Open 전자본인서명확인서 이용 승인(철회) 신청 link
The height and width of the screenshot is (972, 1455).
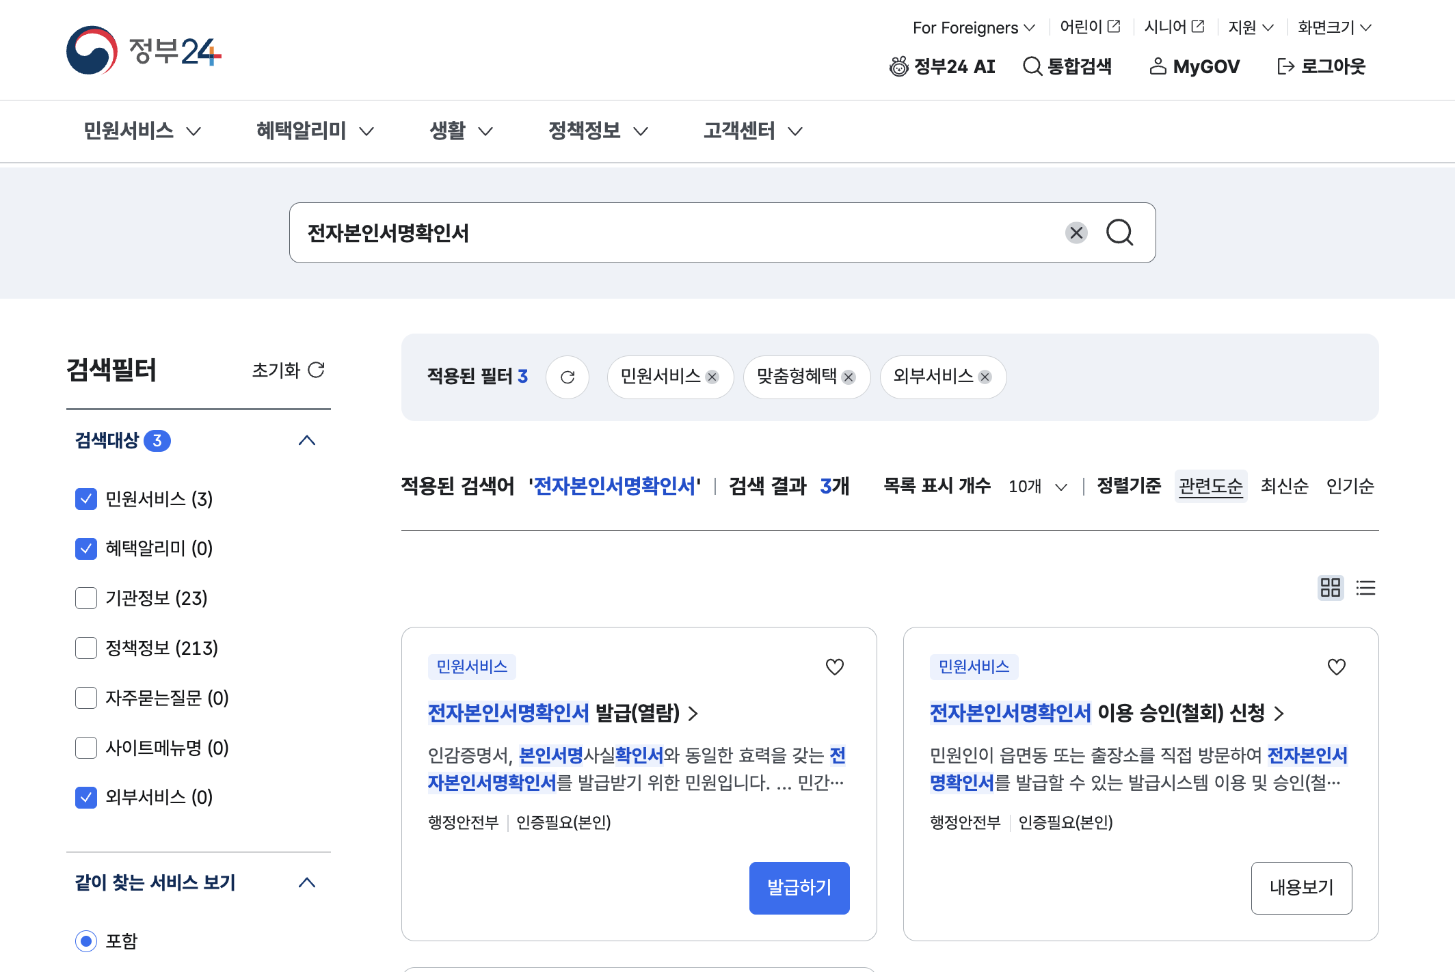point(1107,713)
